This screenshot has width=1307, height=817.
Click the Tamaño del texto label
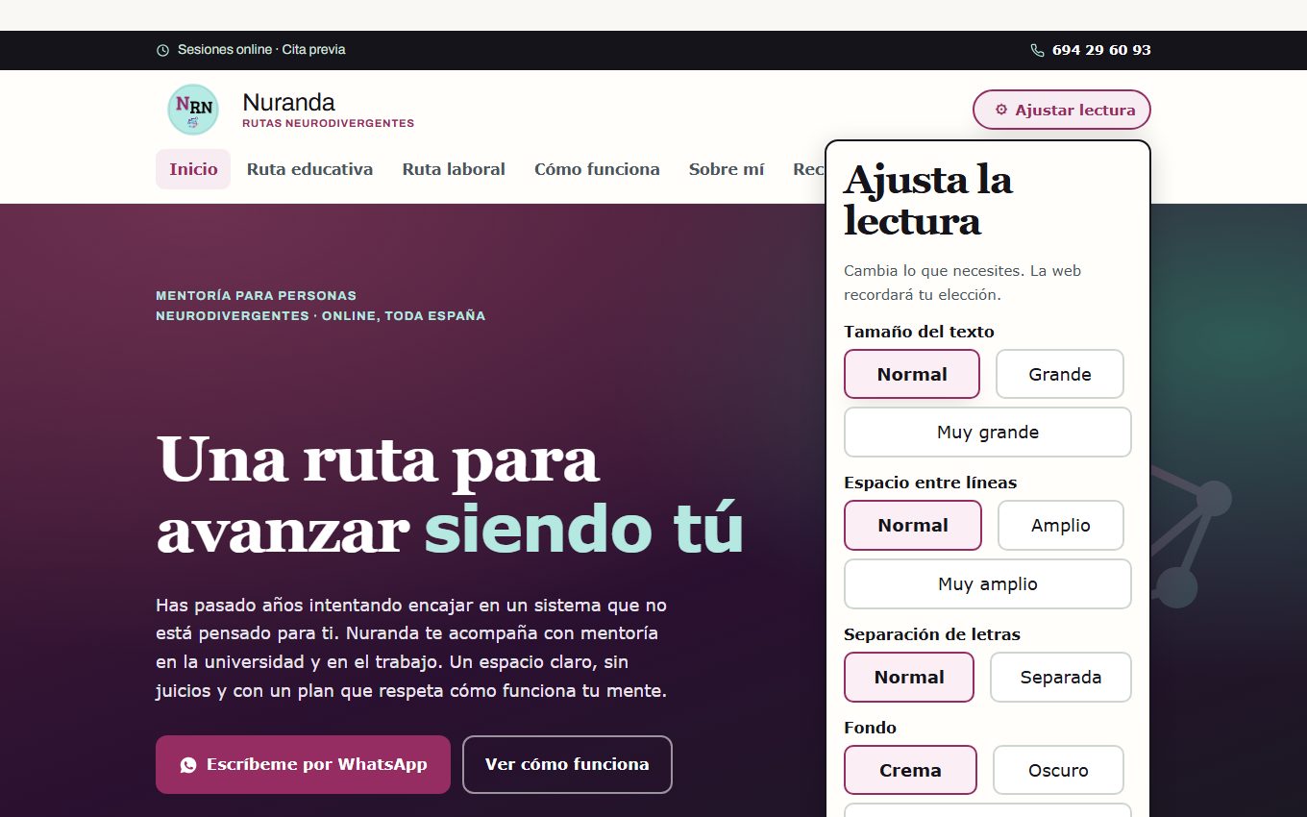(x=919, y=332)
